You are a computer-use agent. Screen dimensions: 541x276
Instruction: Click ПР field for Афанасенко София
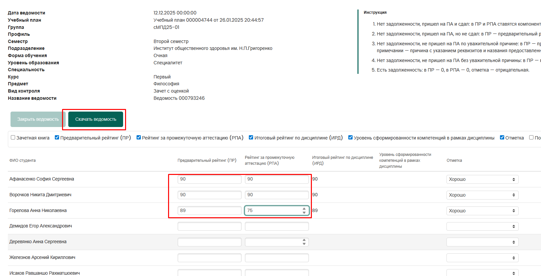click(x=209, y=179)
